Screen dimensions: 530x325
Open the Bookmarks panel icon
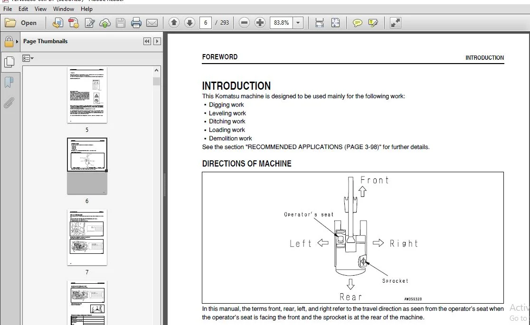9,82
